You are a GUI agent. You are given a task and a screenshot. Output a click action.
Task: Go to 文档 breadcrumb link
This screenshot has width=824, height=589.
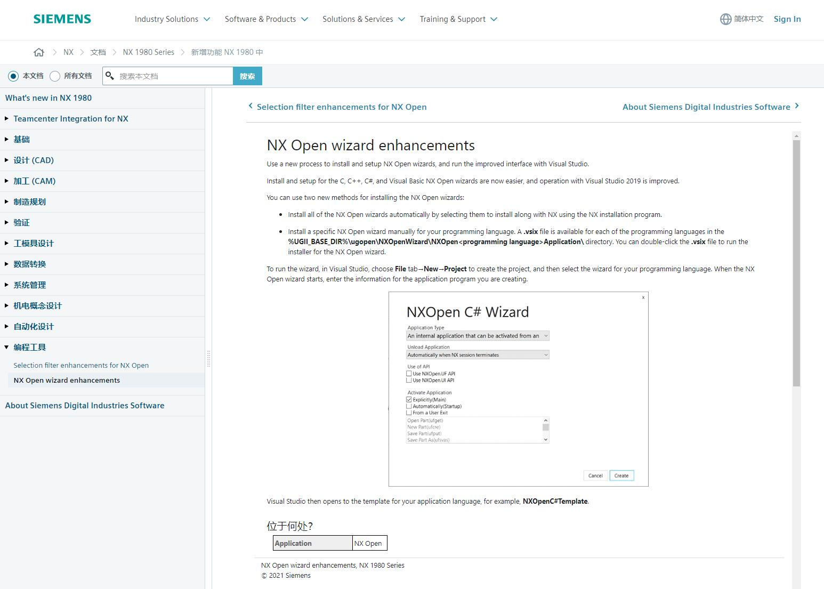pyautogui.click(x=98, y=52)
